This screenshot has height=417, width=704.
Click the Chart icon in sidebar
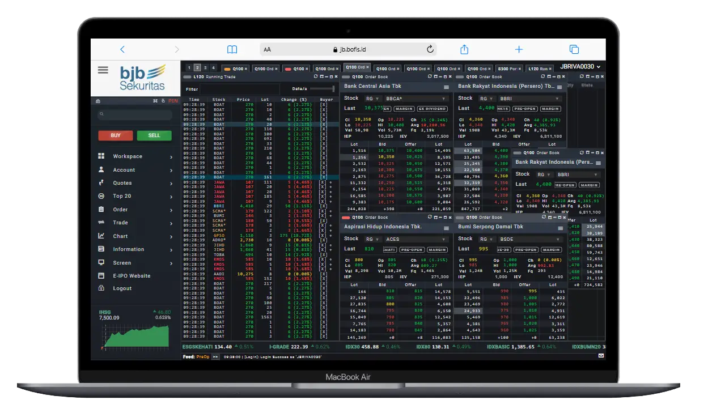coord(101,236)
